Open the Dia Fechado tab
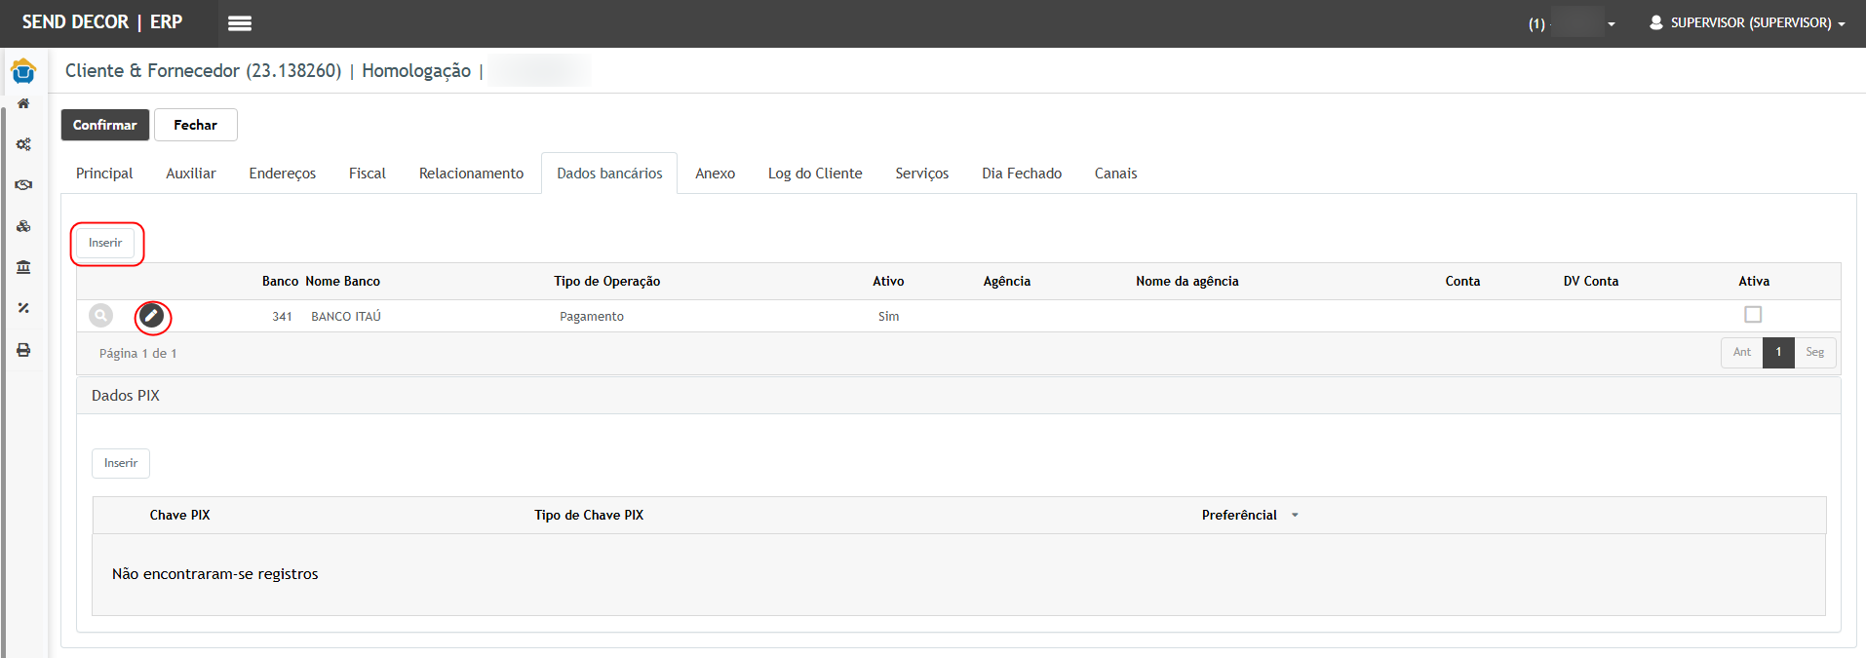Viewport: 1866px width, 658px height. (1022, 174)
